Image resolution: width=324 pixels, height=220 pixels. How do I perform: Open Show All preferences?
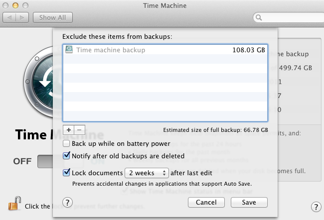53,17
